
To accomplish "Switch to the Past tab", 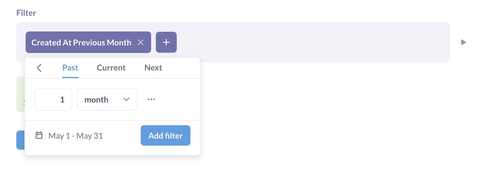I will click(70, 68).
